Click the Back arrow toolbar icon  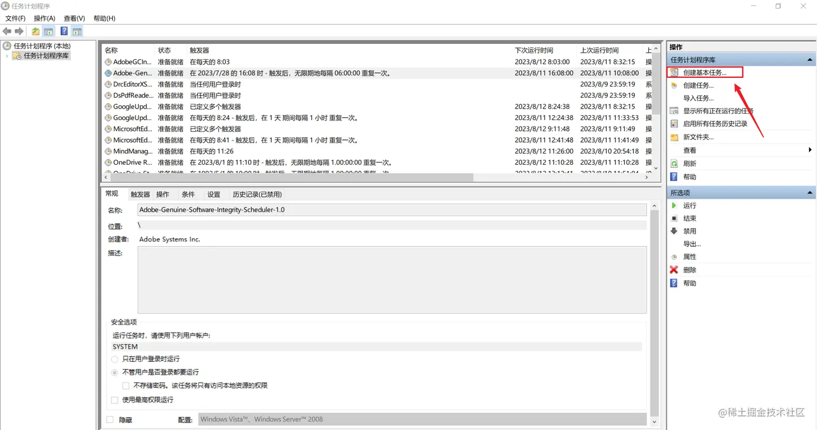pos(7,31)
